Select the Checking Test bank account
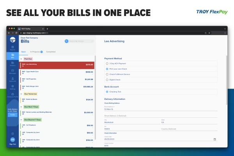Screen dimensions: 234x156 (107, 92)
